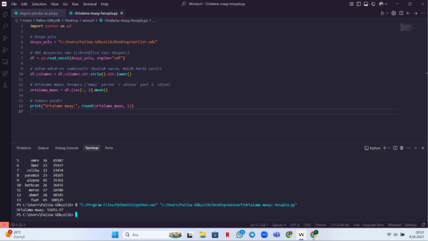Click the errors and warnings status indicator

[x=18, y=225]
